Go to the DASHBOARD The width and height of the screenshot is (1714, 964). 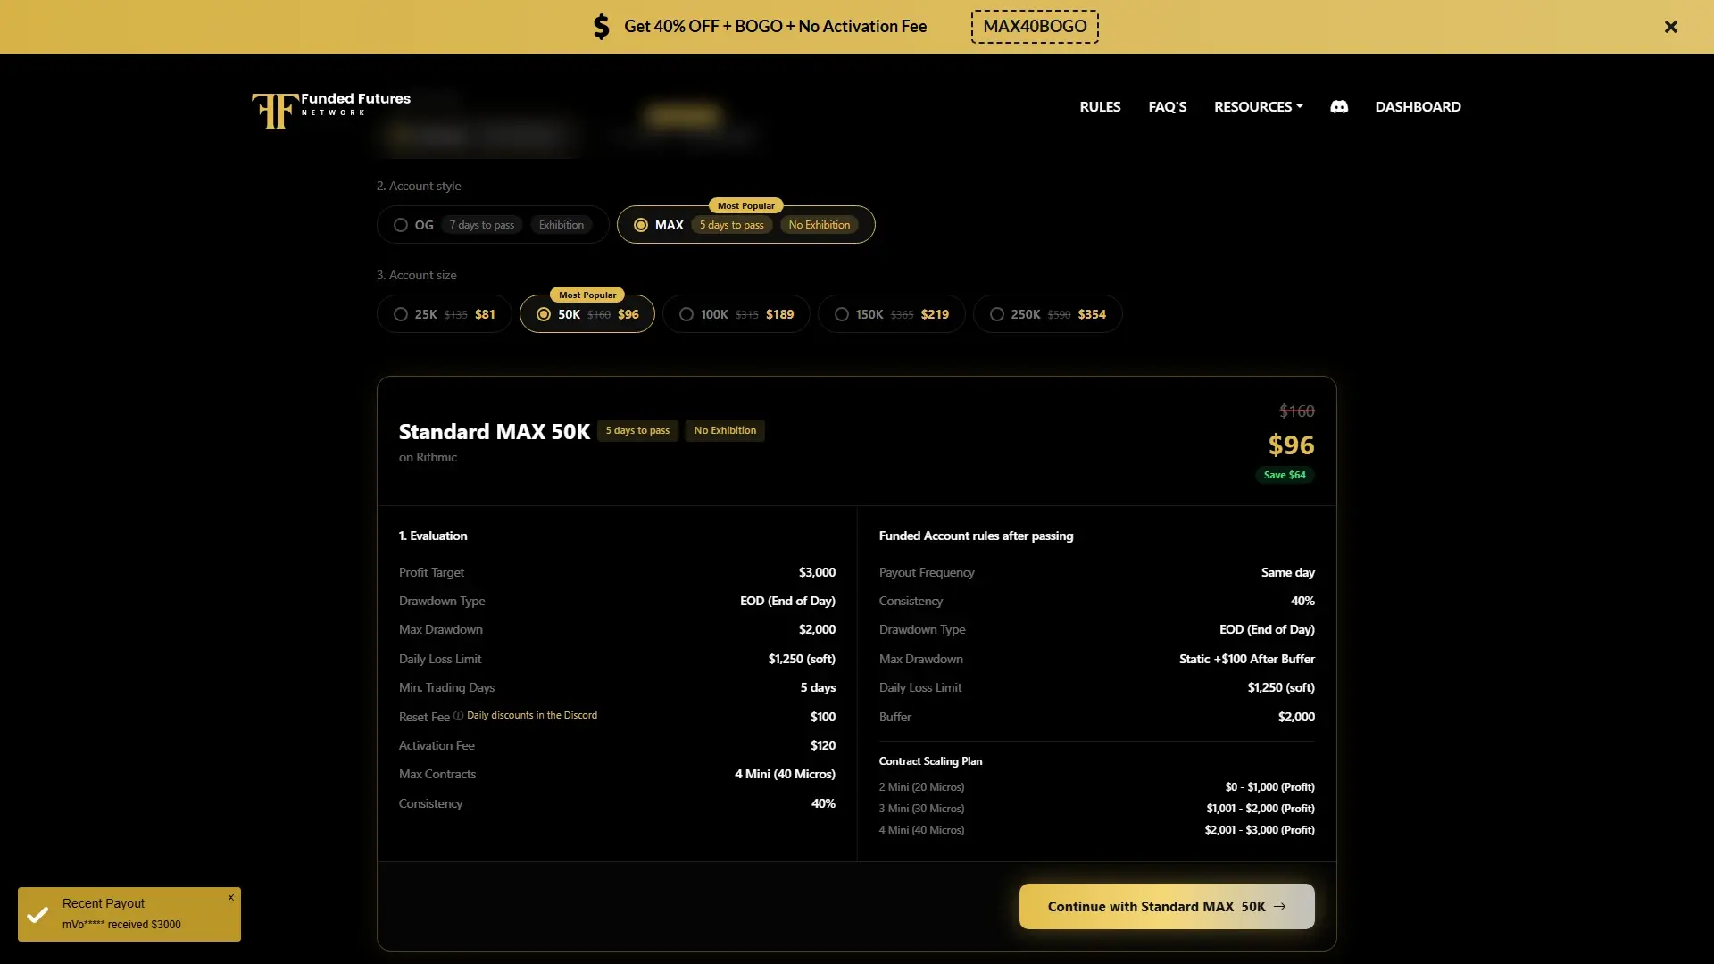(1418, 106)
